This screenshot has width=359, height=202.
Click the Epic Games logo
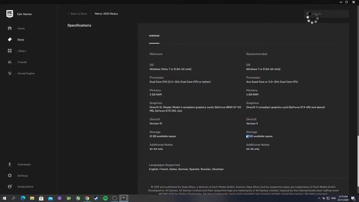(x=10, y=14)
